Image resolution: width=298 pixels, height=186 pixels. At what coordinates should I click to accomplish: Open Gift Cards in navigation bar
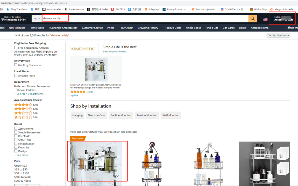(229, 28)
